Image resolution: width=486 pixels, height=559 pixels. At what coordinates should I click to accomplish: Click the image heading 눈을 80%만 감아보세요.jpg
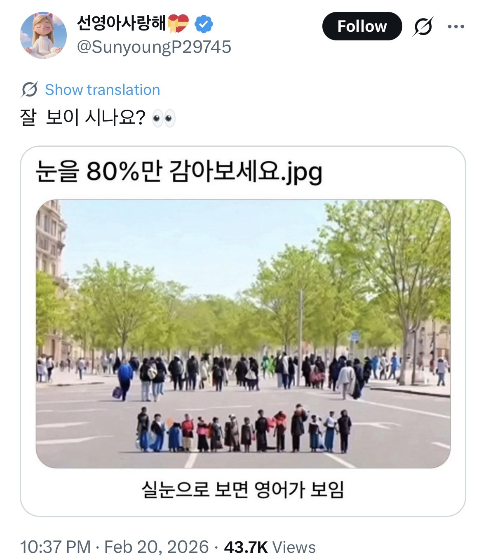pyautogui.click(x=179, y=171)
